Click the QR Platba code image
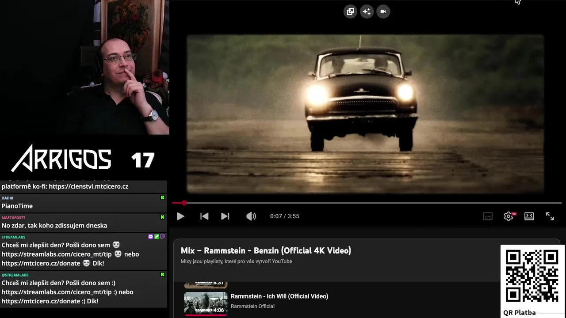566x318 pixels. tap(532, 276)
